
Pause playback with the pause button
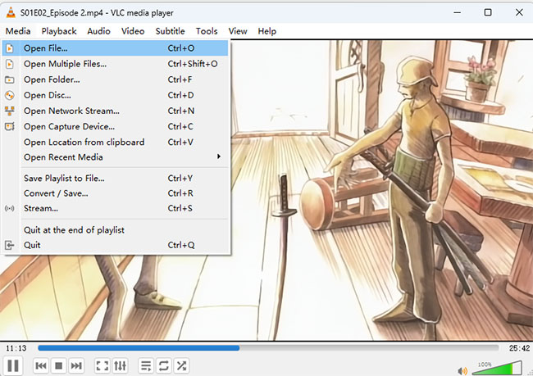point(13,366)
